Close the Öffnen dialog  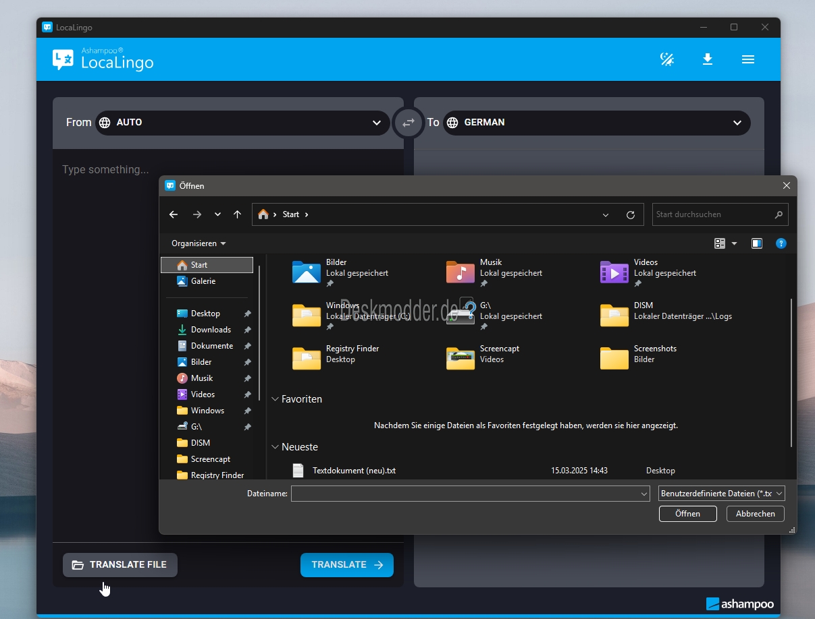[786, 185]
